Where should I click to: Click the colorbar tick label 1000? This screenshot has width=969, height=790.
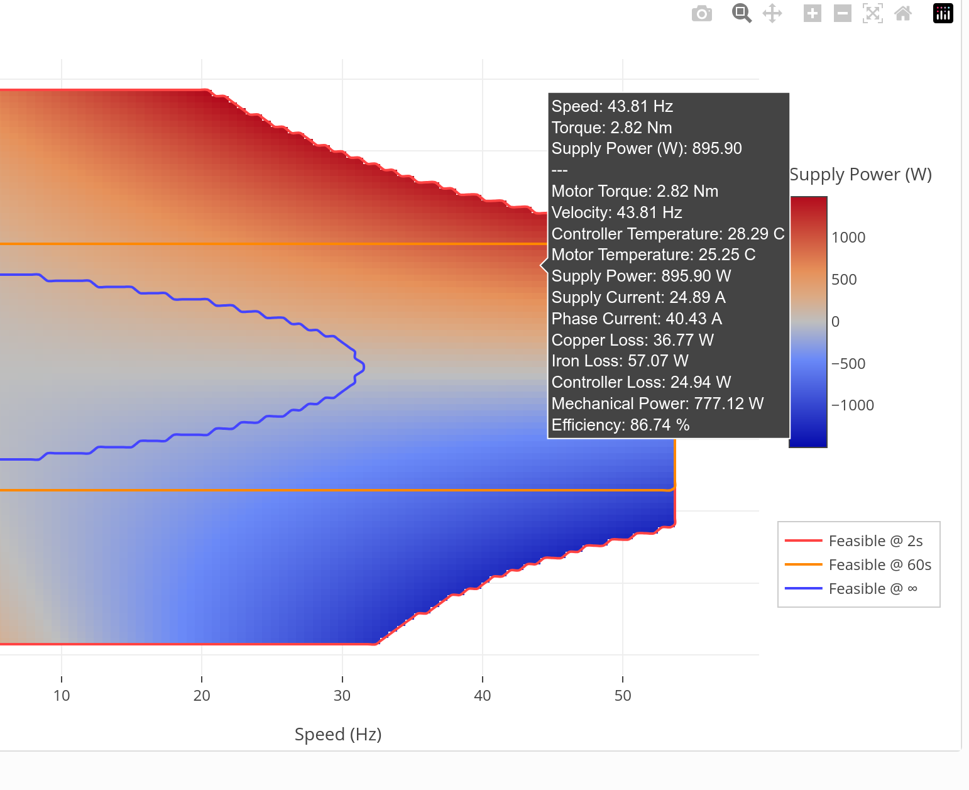coord(848,238)
